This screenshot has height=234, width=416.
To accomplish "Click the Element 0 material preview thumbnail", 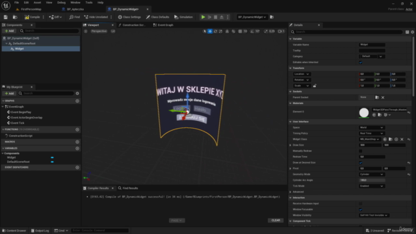I will click(364, 112).
